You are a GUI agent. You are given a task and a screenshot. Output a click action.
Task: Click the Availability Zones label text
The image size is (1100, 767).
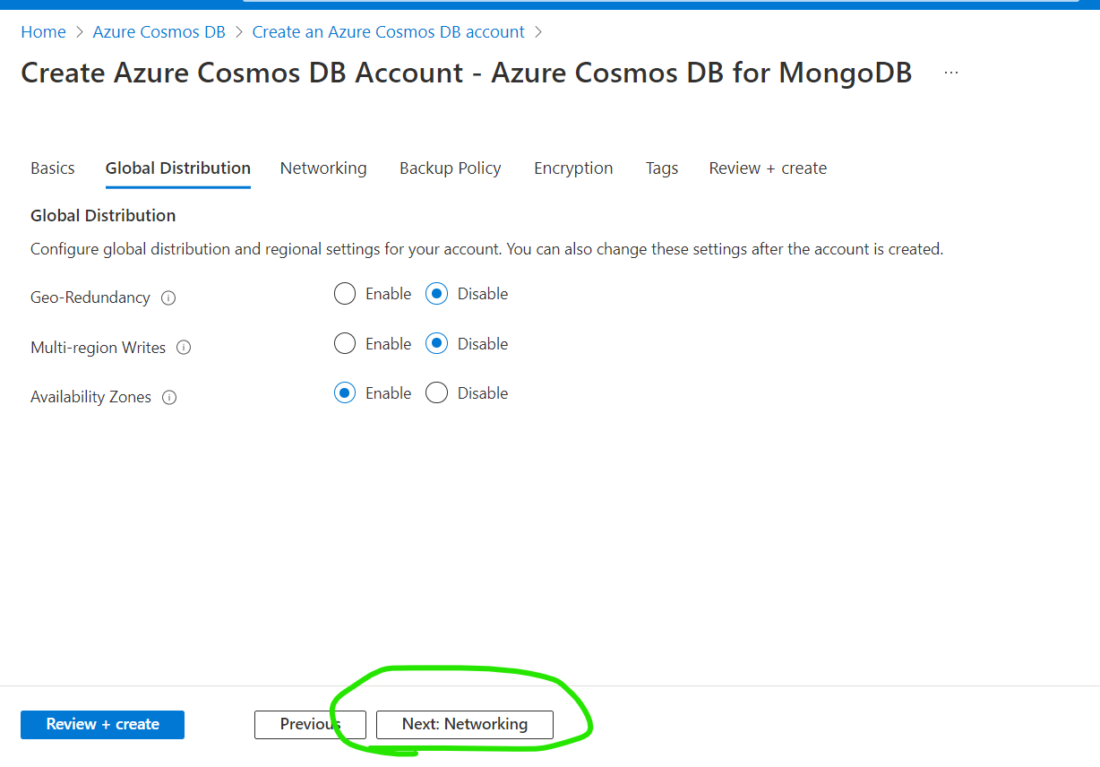click(x=91, y=397)
